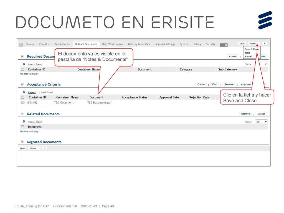Choose Cancel from the More menu
284x213 pixels.
(248, 57)
